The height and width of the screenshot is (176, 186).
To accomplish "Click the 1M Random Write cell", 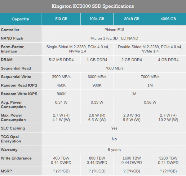I will [134, 94].
